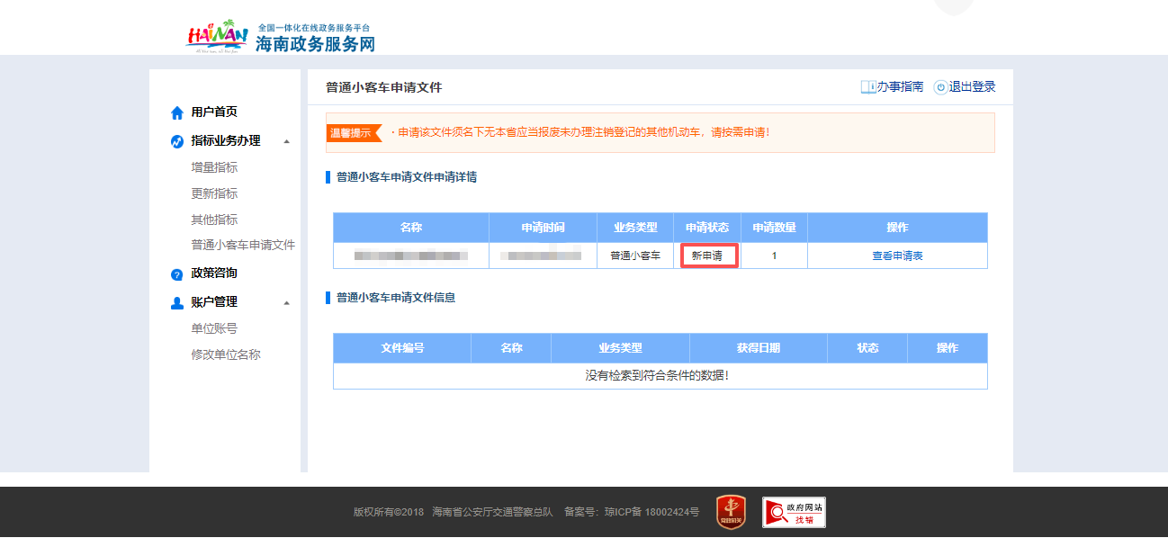This screenshot has width=1168, height=538.
Task: Click the compass icon beside 指标业务办理
Action: [x=176, y=139]
